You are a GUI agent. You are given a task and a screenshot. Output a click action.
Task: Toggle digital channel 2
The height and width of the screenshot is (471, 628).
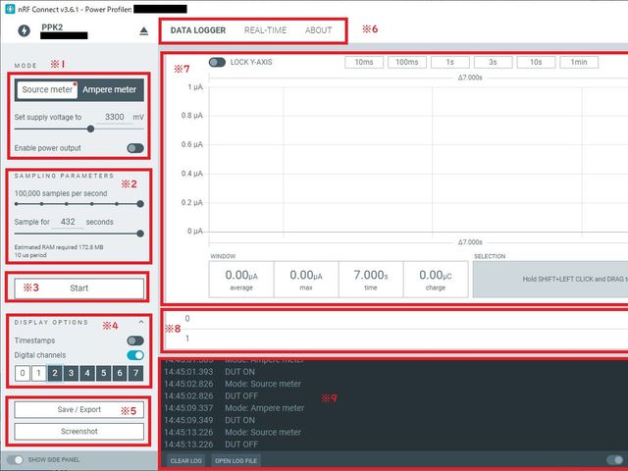(x=55, y=373)
